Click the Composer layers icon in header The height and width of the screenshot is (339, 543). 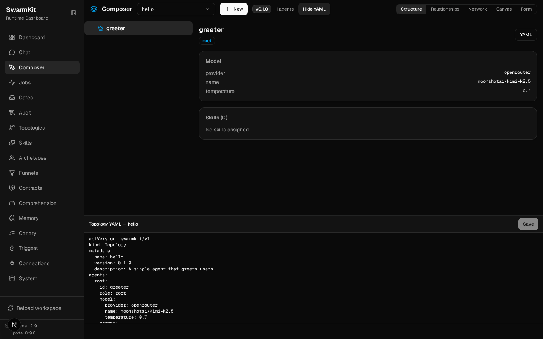click(x=94, y=9)
